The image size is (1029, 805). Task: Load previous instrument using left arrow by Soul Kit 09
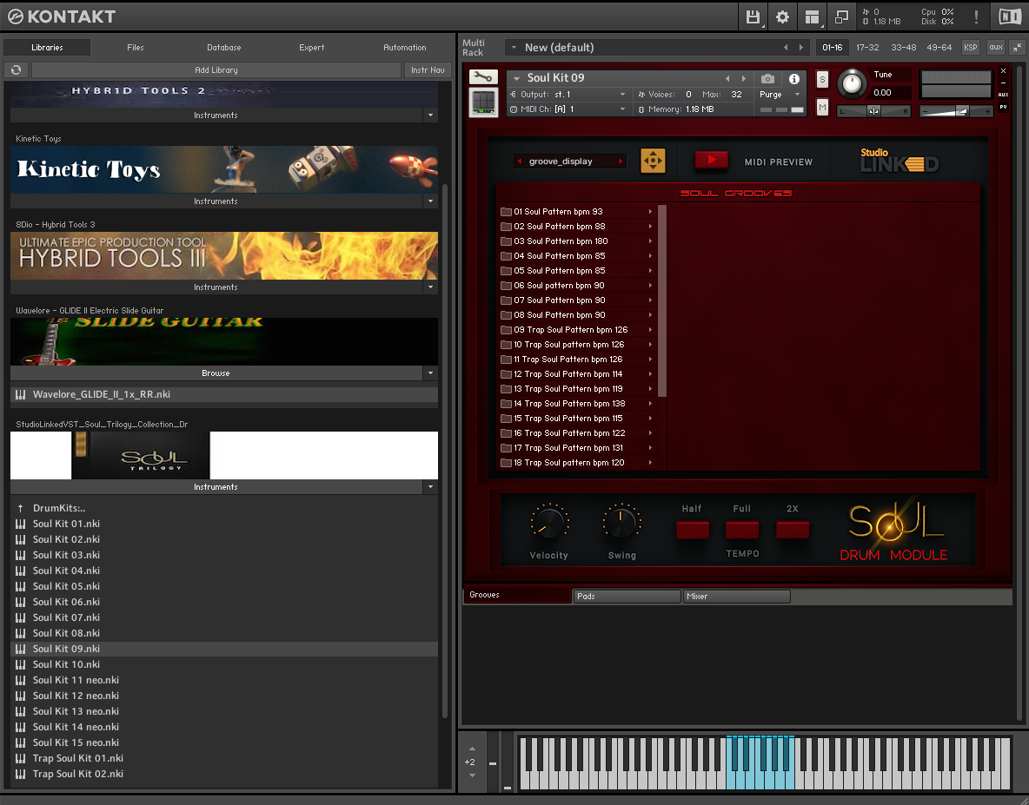(x=727, y=79)
